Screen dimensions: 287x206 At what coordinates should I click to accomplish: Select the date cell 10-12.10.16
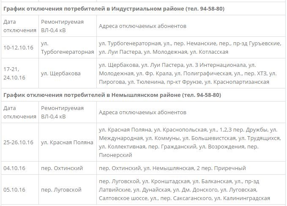[x=18, y=48]
